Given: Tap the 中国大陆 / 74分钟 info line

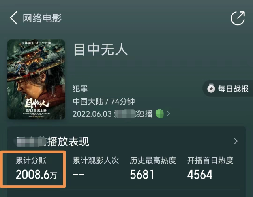Looking at the screenshot, I should point(103,101).
